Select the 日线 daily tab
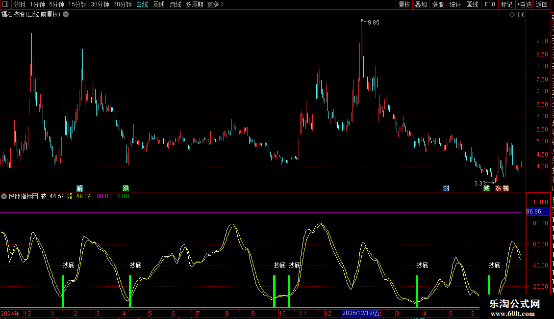Viewport: 554px width, 319px height. [142, 4]
